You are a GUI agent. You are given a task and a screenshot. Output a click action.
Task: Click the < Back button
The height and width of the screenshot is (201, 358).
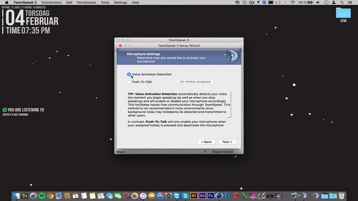coord(206,142)
